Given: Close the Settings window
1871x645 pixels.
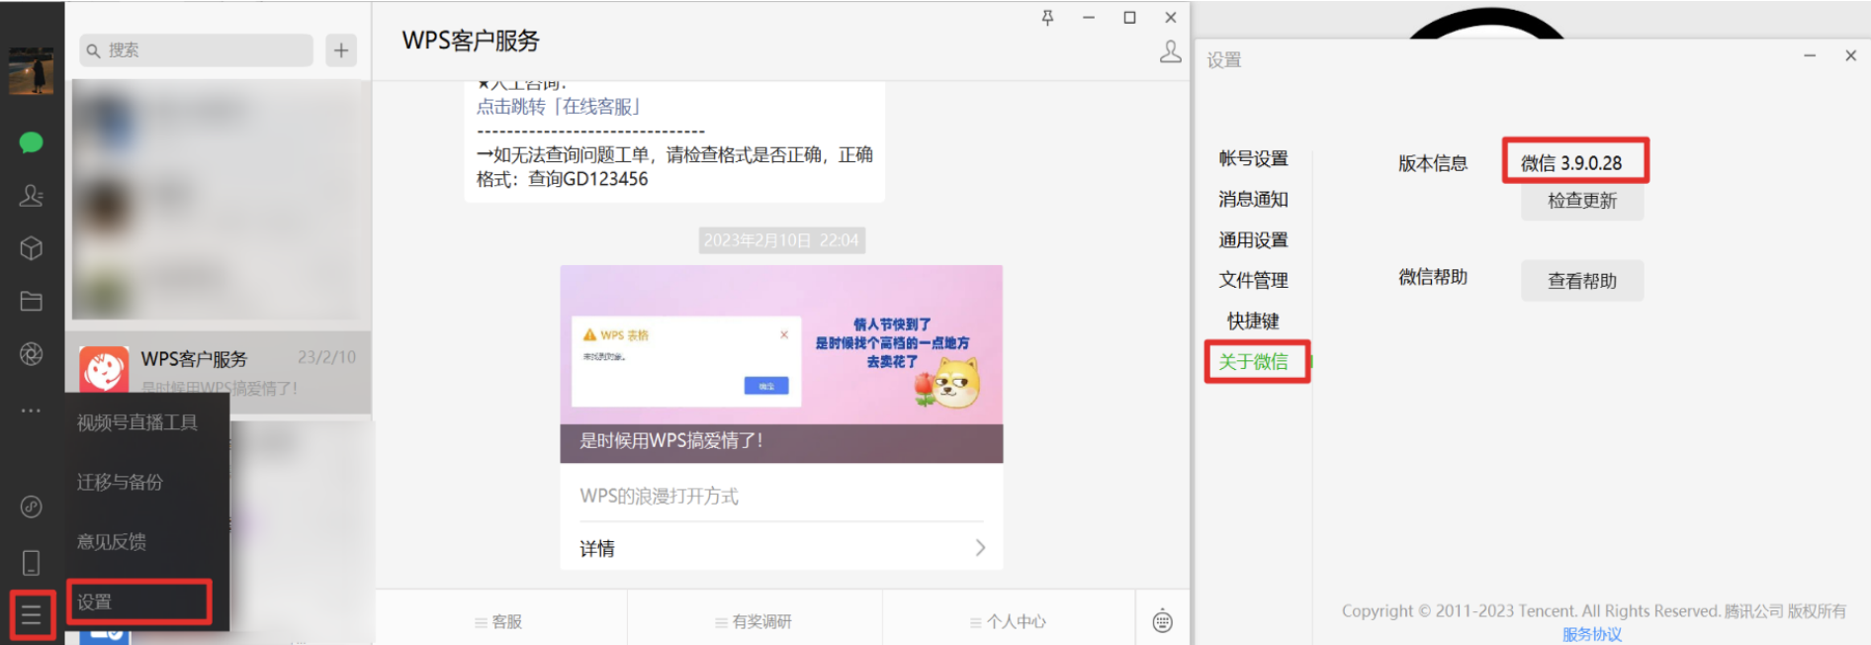Looking at the screenshot, I should pyautogui.click(x=1850, y=56).
